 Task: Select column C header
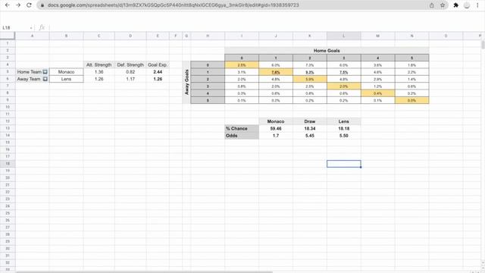point(99,36)
